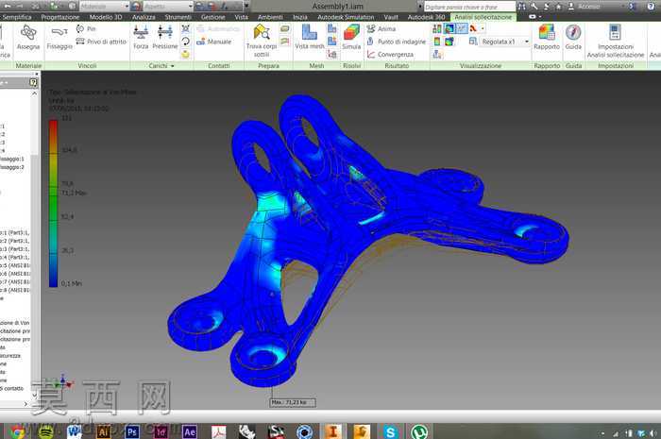
Task: Click the keyword search input field
Action: tap(469, 7)
